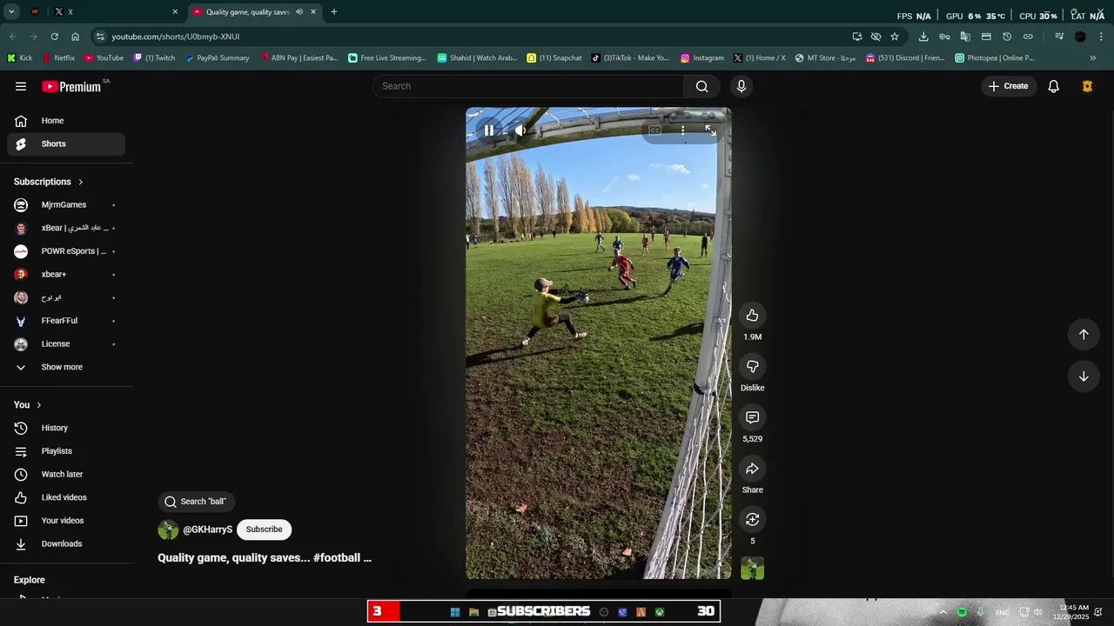Screen dimensions: 1114x626
Task: Open History in the sidebar
Action: point(66,428)
